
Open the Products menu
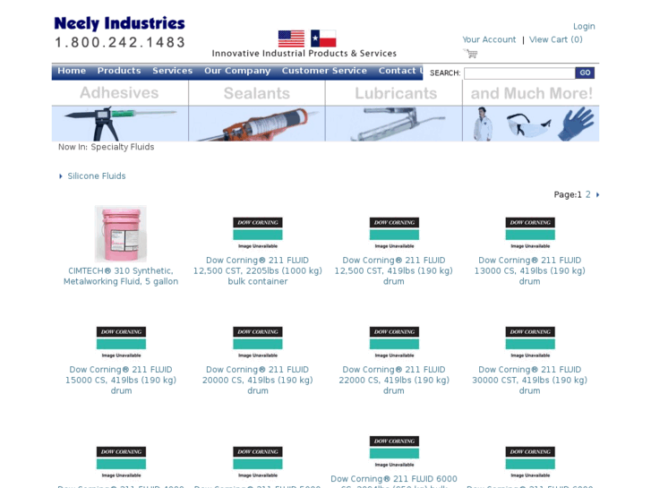click(x=119, y=71)
